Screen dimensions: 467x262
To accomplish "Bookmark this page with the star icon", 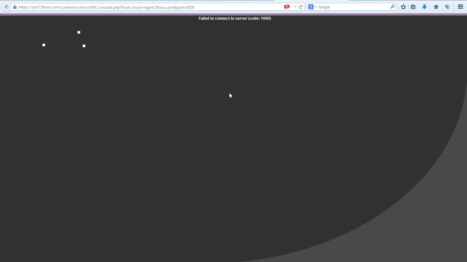I will coord(403,7).
